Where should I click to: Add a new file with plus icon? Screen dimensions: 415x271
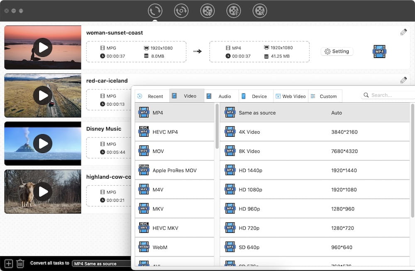pyautogui.click(x=8, y=264)
